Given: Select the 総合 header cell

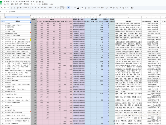Looking at the screenshot, I should (x=34, y=19).
